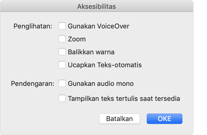Click the Penglihatan section label
207x135 pixels.
[x=33, y=26]
